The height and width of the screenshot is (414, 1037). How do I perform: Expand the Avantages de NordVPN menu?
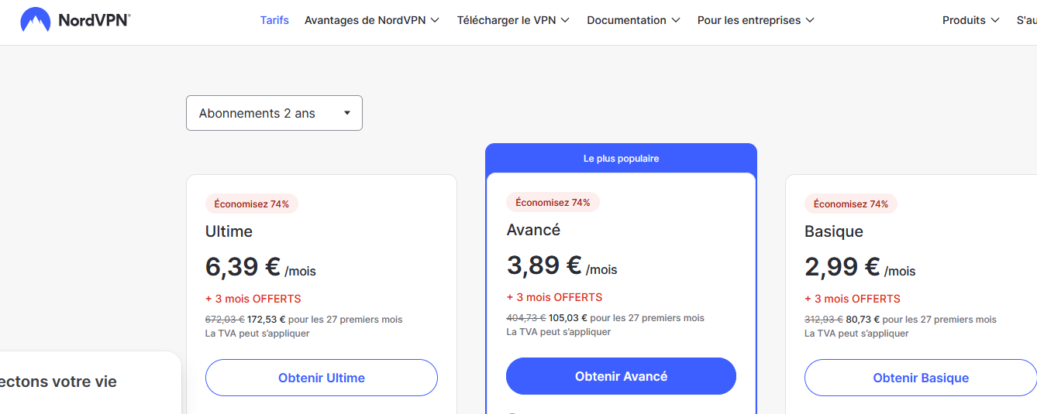[x=372, y=20]
